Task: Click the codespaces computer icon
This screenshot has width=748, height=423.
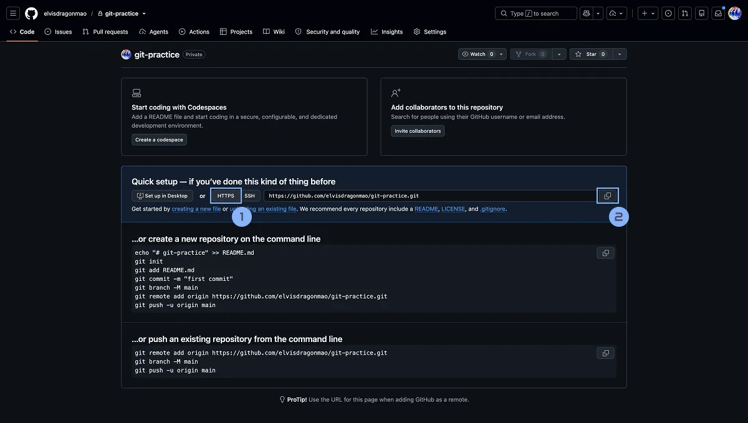Action: click(137, 93)
